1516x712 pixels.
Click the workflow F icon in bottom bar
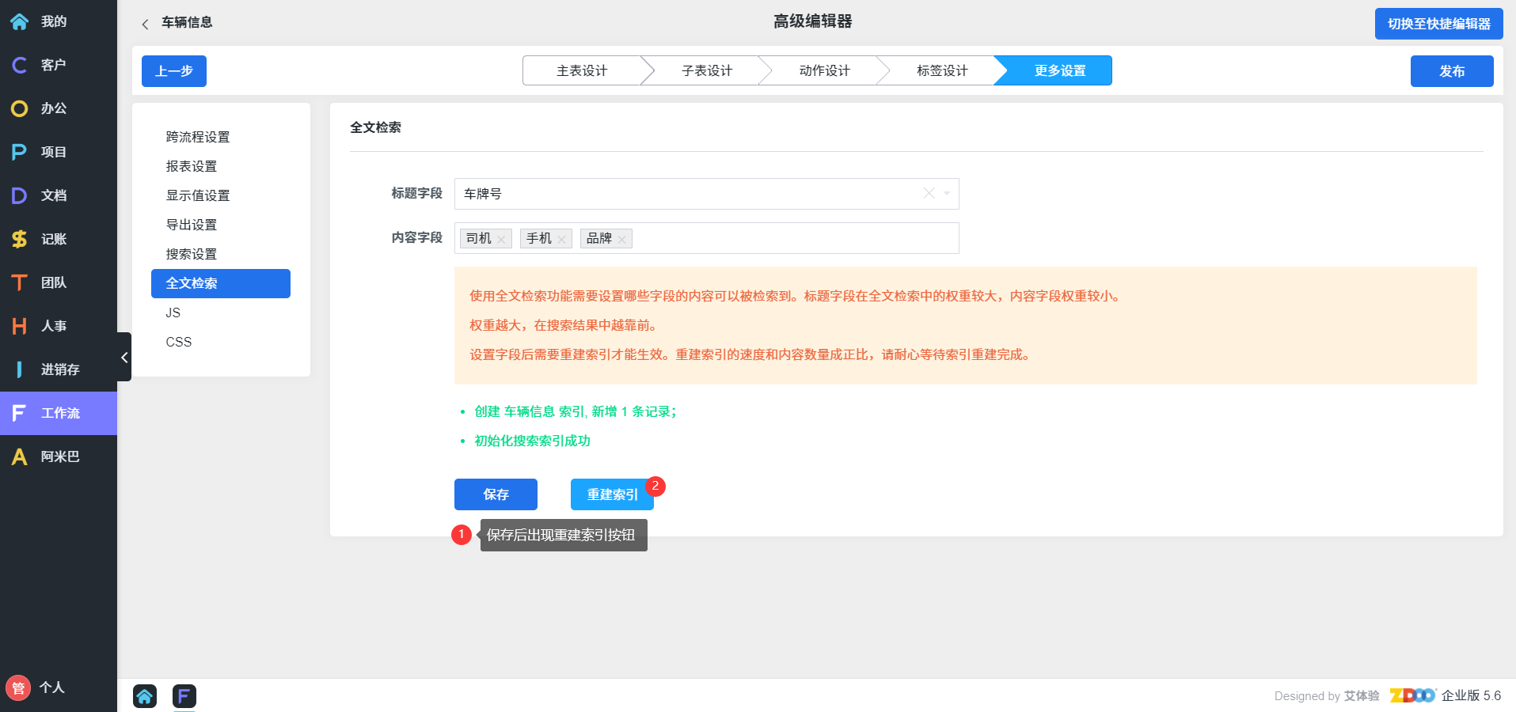(184, 696)
